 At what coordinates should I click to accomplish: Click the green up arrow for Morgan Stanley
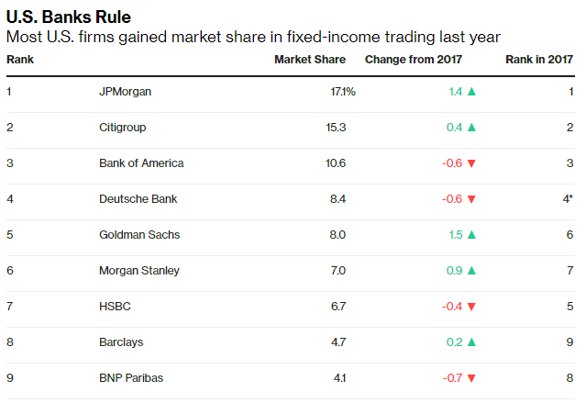pyautogui.click(x=471, y=271)
